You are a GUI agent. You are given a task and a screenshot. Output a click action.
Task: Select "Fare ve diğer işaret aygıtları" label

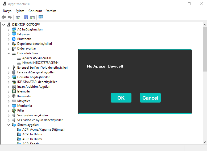click(36, 72)
